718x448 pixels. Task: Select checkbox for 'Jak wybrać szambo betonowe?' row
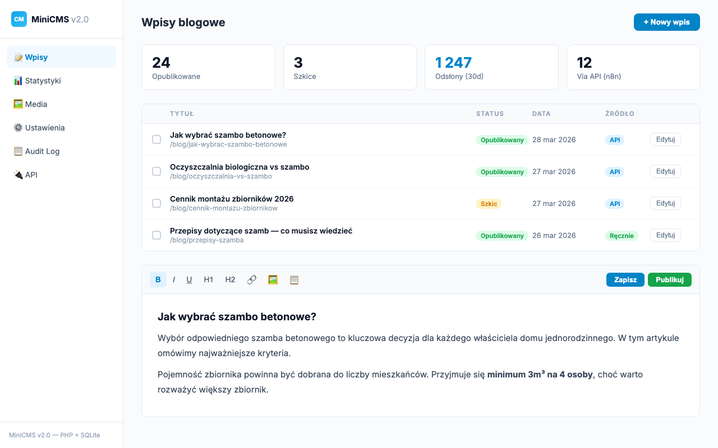point(157,139)
